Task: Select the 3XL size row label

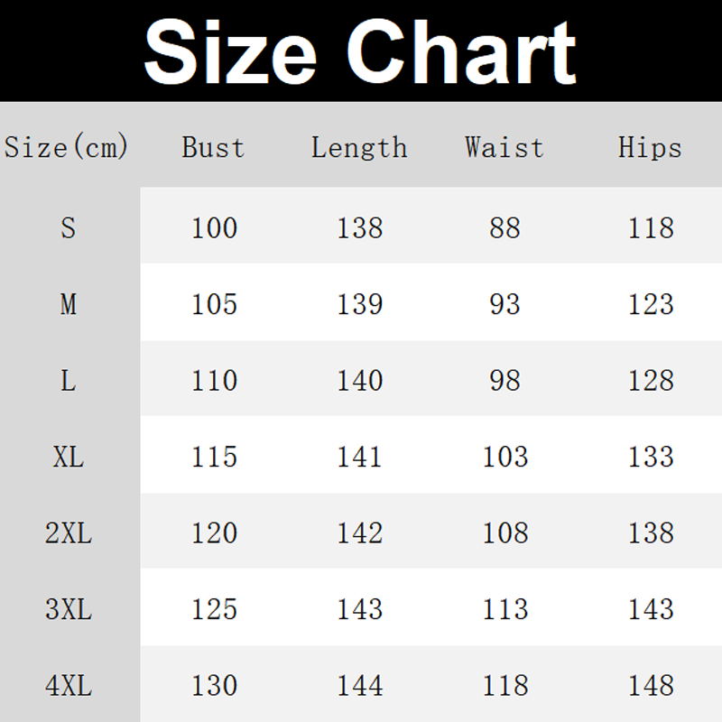Action: pyautogui.click(x=69, y=609)
